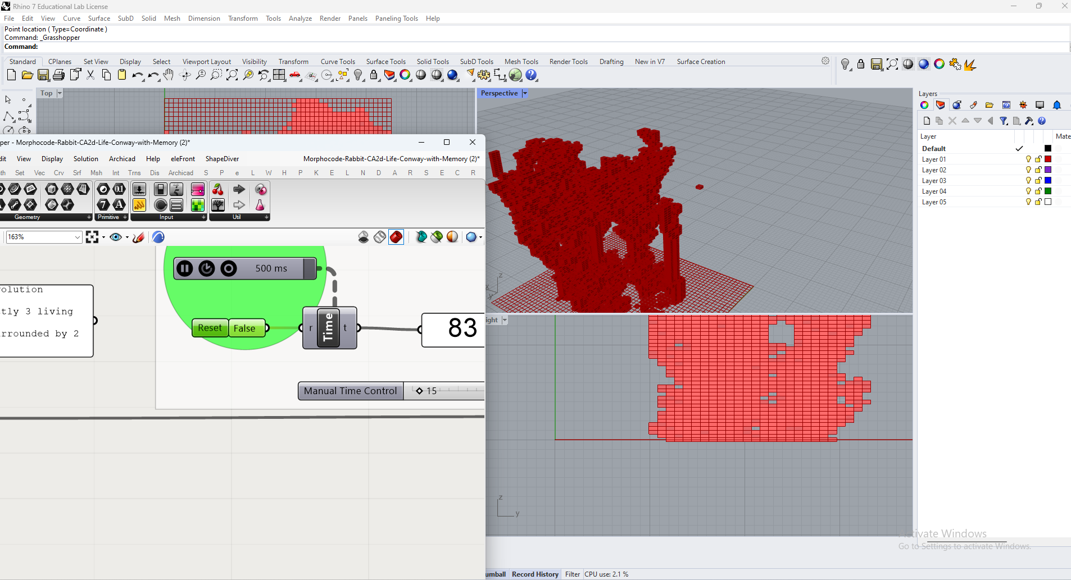Open Rhino help question-mark icon

[531, 75]
